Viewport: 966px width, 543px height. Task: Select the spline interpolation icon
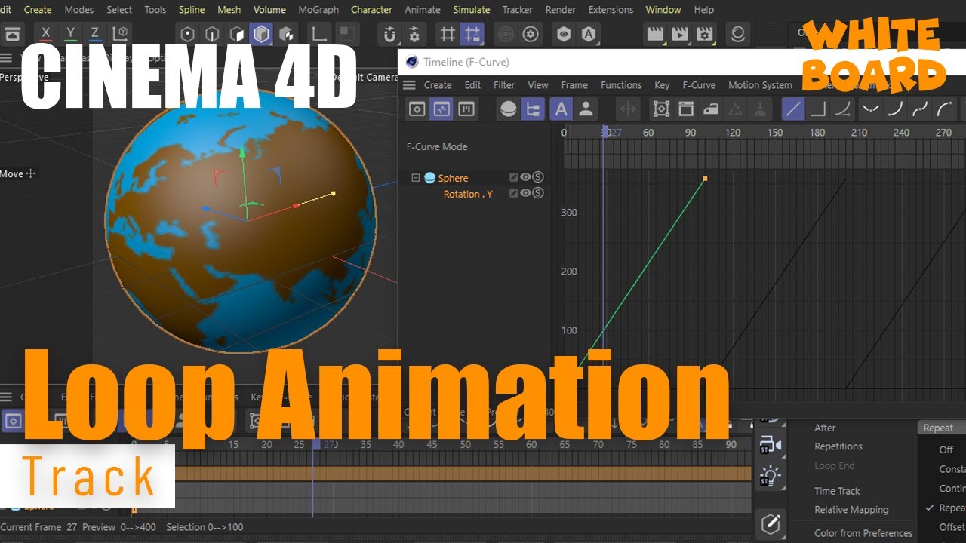[844, 109]
